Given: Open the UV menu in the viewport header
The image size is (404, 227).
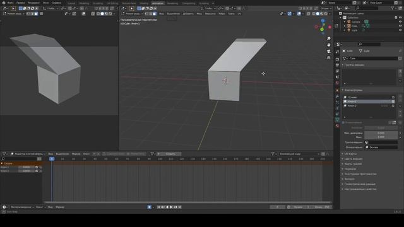Looking at the screenshot, I should pos(239,14).
